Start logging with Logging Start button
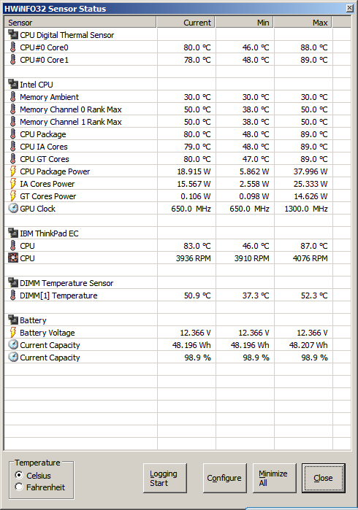358x510 pixels. pos(165,478)
